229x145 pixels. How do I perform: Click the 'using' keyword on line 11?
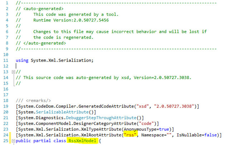point(22,61)
